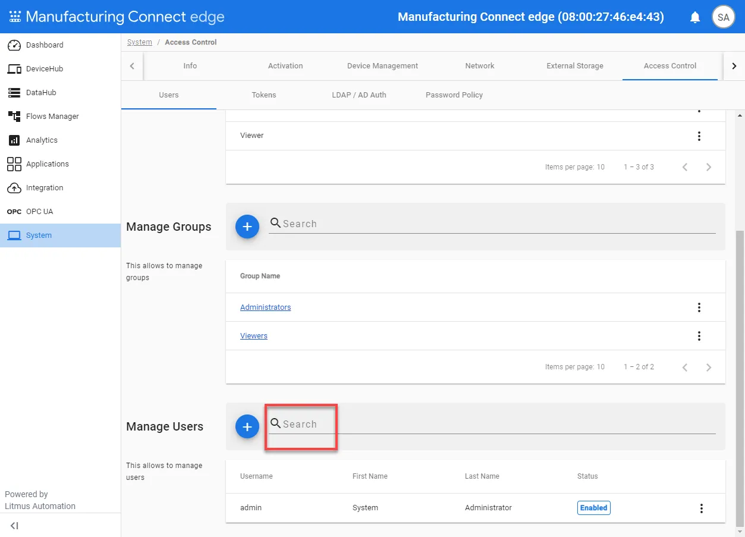Switch to the Info tab
Image resolution: width=745 pixels, height=537 pixels.
pos(190,66)
